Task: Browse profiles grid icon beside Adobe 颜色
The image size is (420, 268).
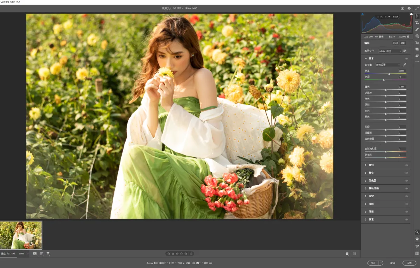Action: click(x=405, y=51)
